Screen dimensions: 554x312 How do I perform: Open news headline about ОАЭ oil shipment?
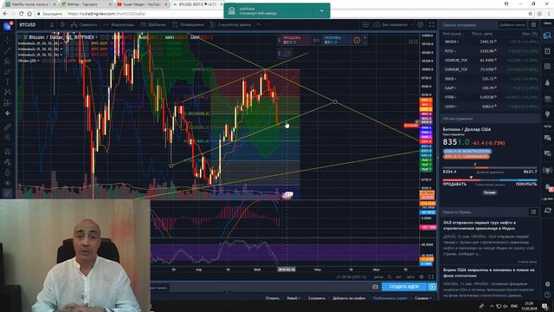480,225
